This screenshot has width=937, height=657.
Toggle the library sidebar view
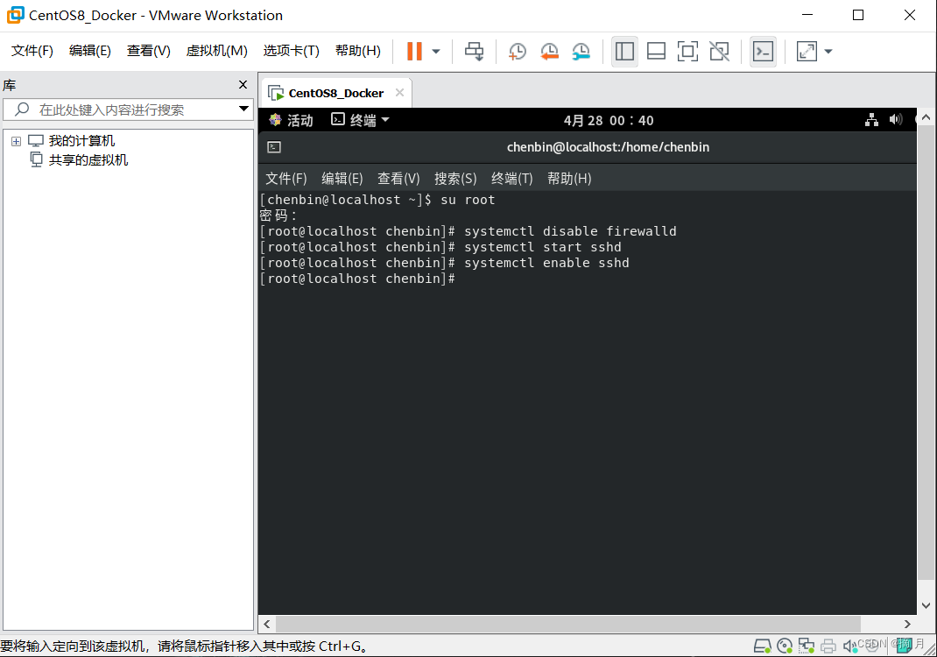pos(624,52)
